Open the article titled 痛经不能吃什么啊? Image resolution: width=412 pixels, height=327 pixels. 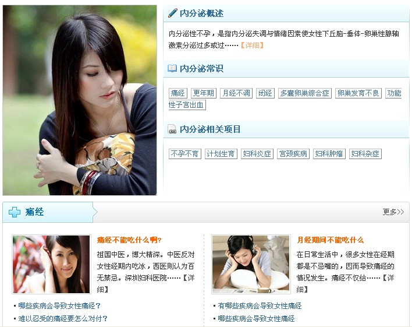click(129, 240)
